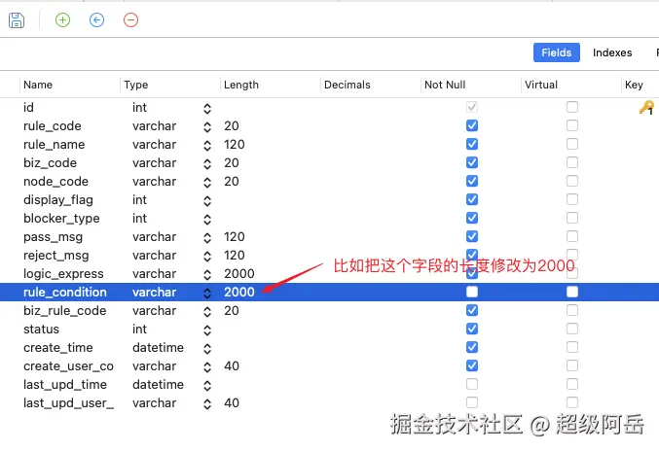Click length 20 of biz_rule_code
659x451 pixels.
[x=232, y=310]
